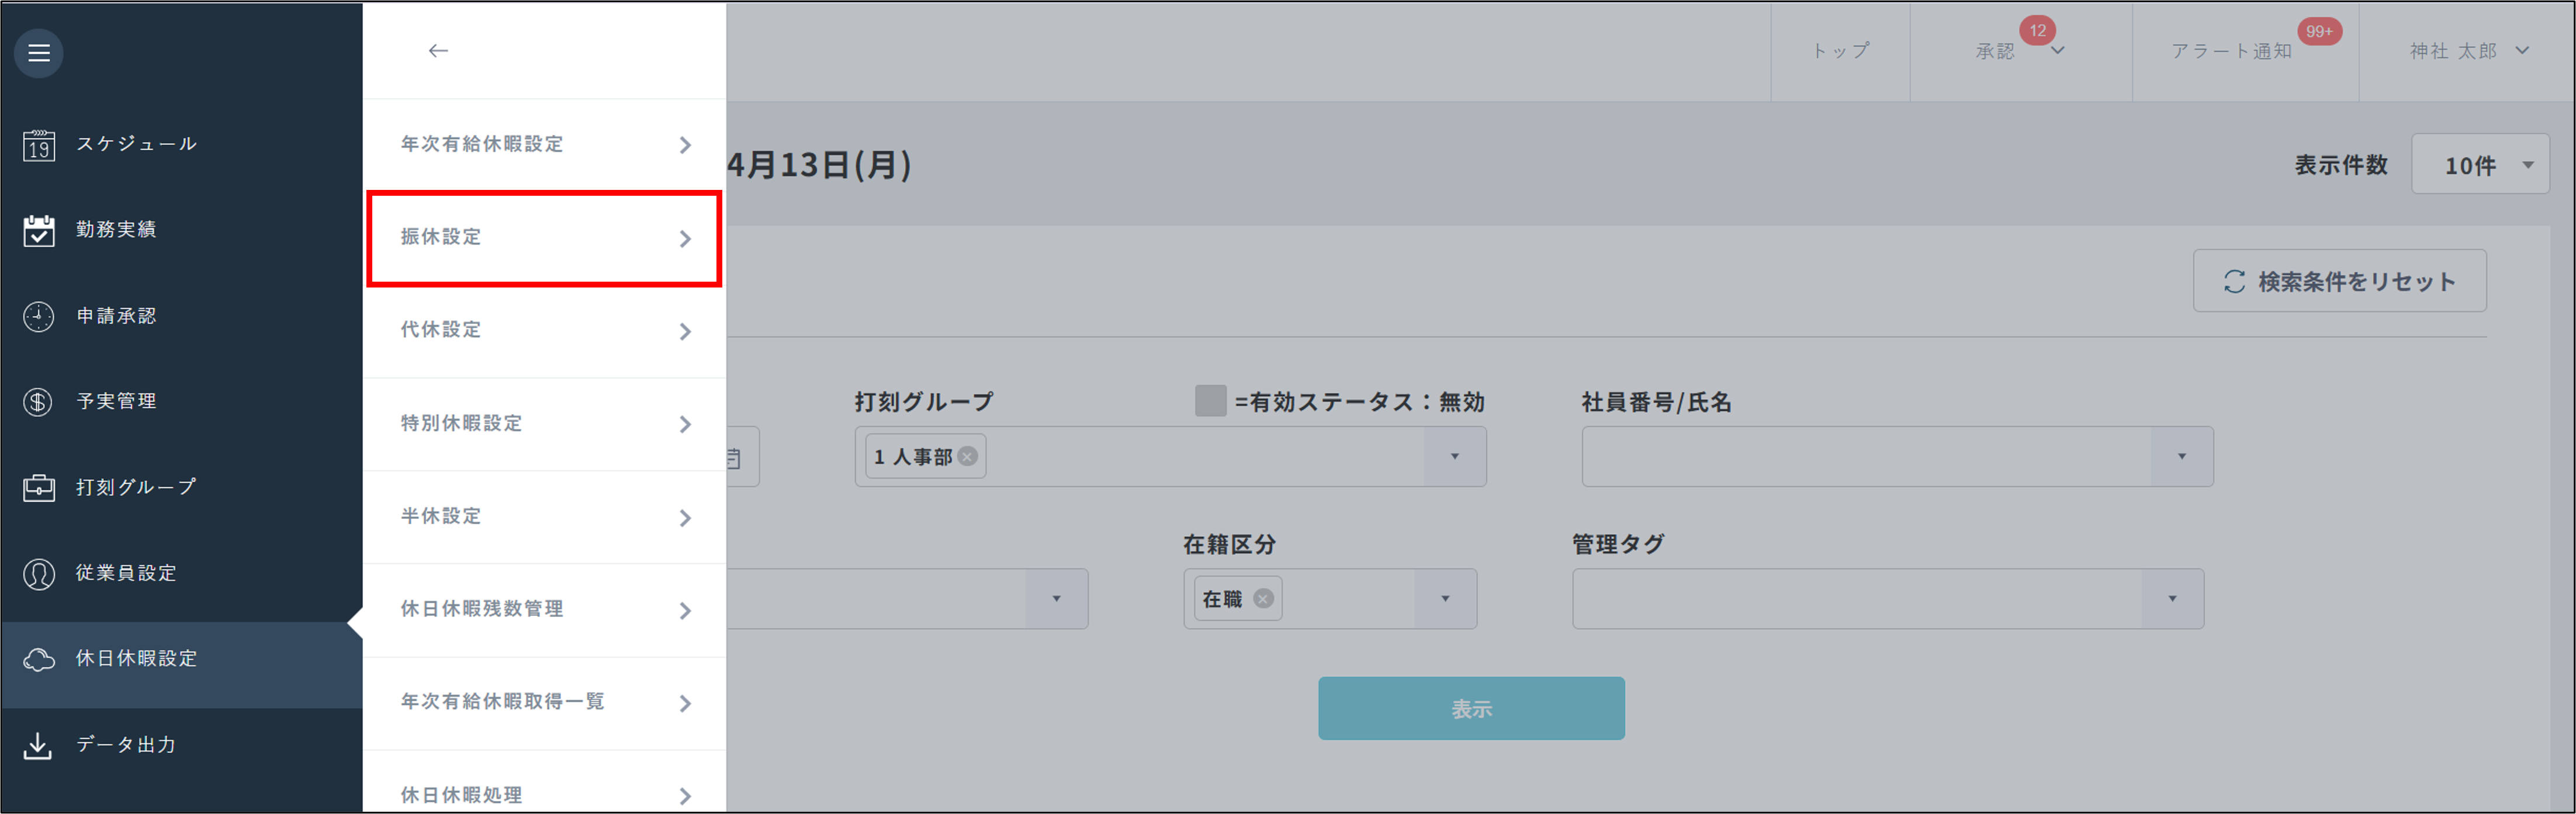Open the 在籍区分 dropdown arrow
This screenshot has height=814, width=2576.
point(1445,598)
